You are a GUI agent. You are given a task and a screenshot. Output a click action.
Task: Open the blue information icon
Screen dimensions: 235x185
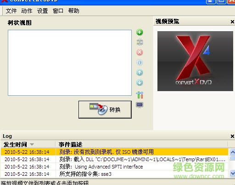point(140,62)
